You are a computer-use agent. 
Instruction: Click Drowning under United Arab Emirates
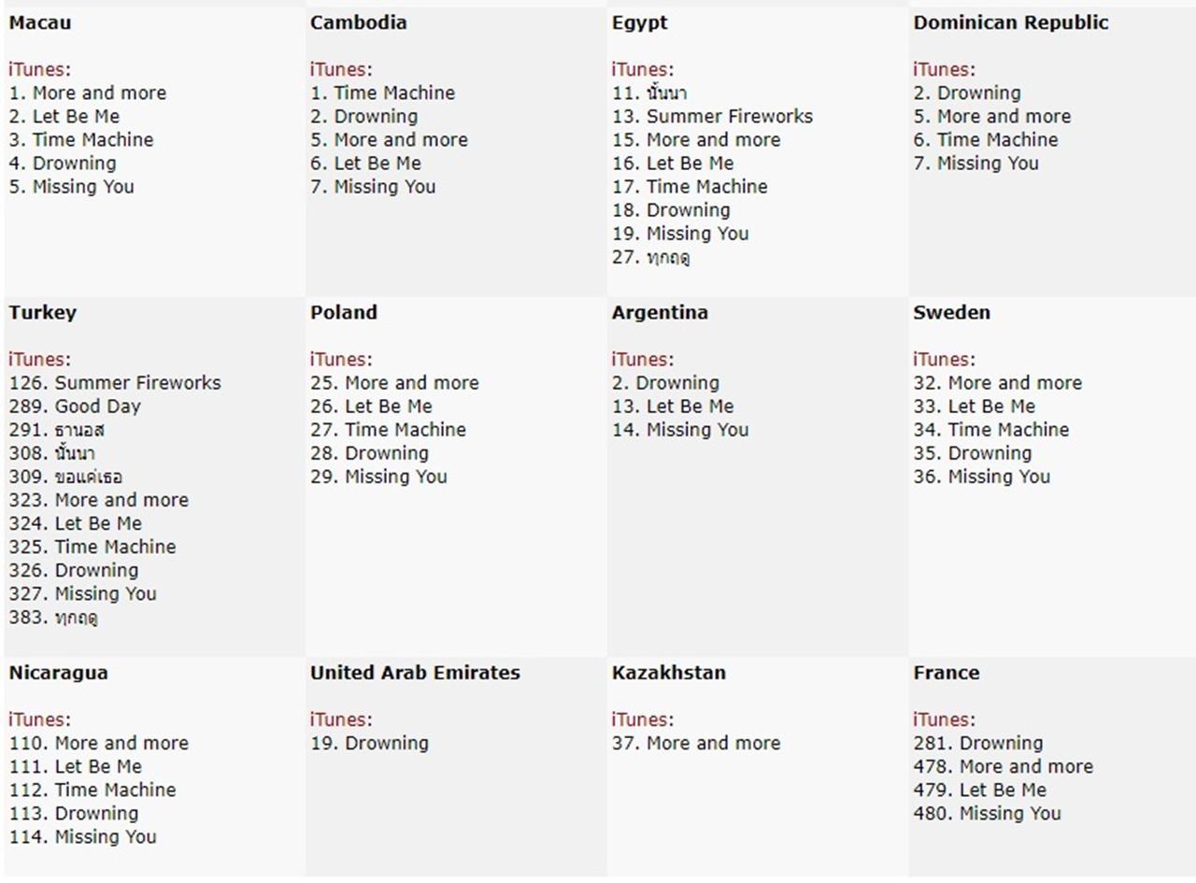[369, 743]
